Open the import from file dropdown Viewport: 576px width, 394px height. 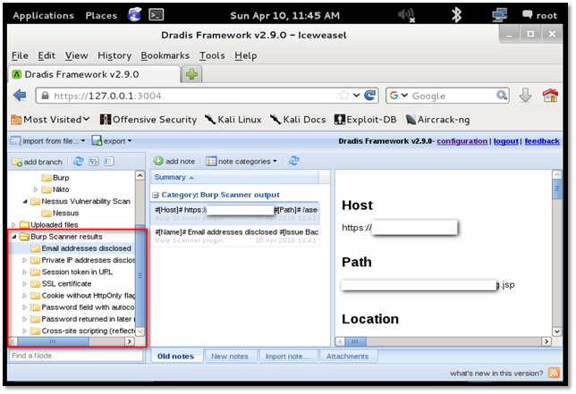tap(47, 141)
